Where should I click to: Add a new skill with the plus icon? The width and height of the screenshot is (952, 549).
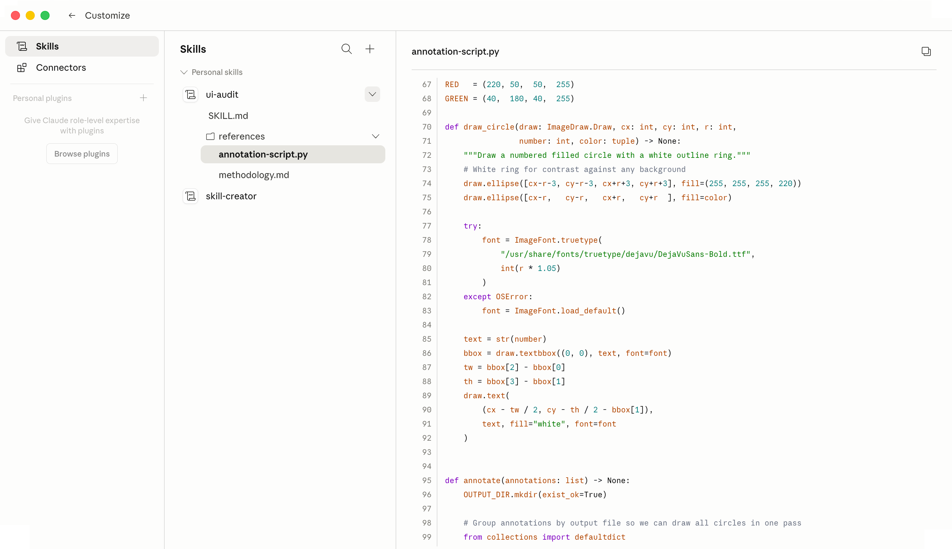(370, 49)
